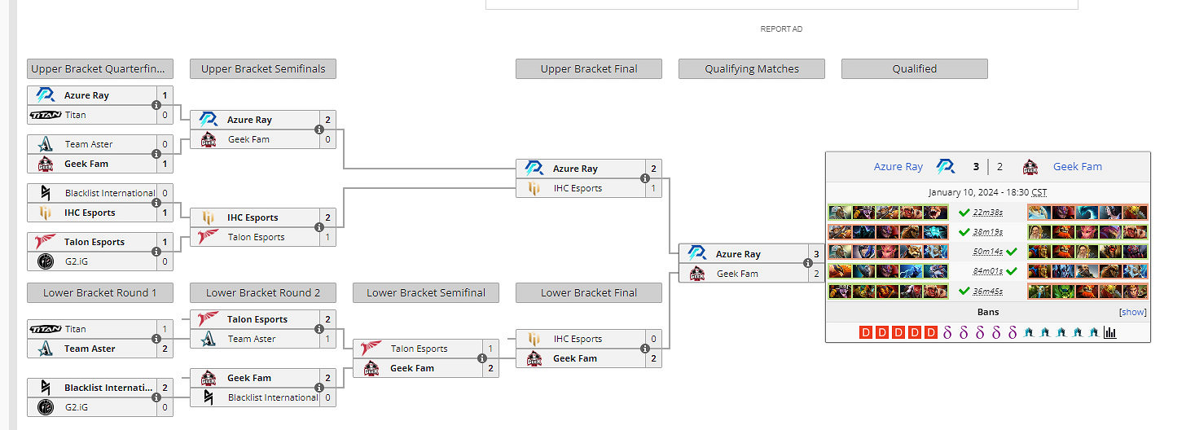Open Dotabuff link for game 1

[867, 332]
